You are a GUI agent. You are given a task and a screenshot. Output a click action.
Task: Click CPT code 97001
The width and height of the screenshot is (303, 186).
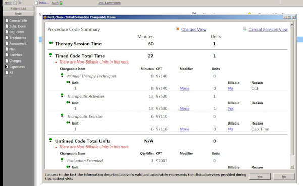162,161
